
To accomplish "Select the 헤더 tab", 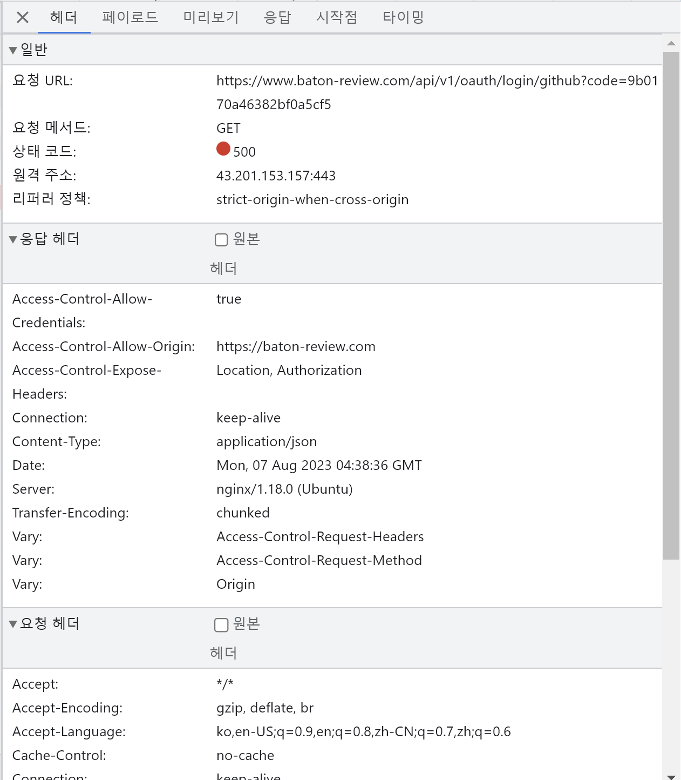I will 64,17.
